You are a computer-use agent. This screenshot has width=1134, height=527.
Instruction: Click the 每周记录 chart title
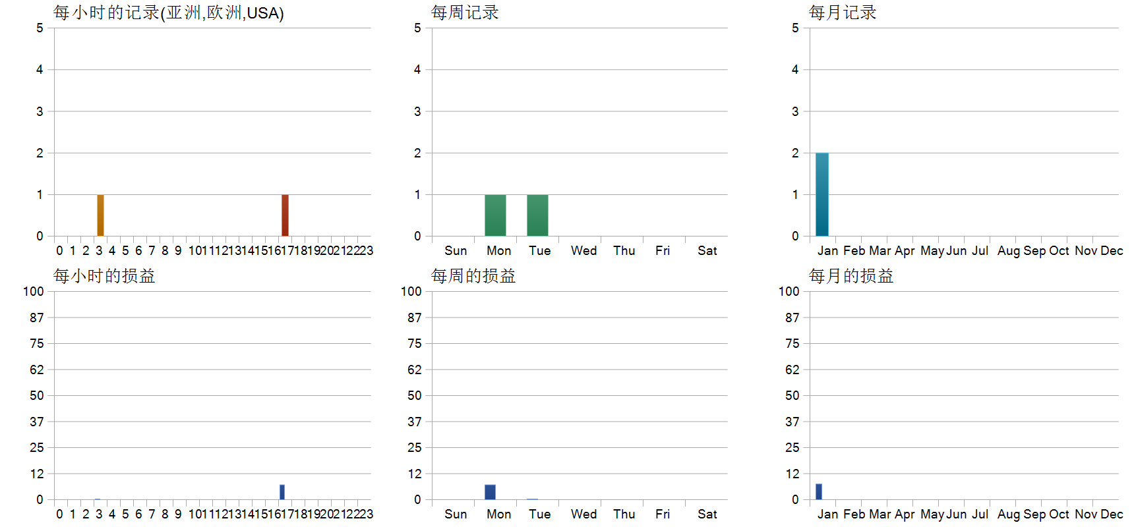coord(465,13)
